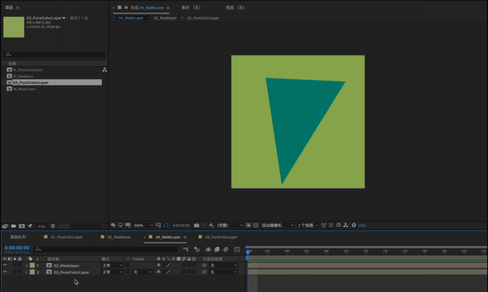Hide the 02_Masklayer layer with eye icon

click(x=5, y=265)
